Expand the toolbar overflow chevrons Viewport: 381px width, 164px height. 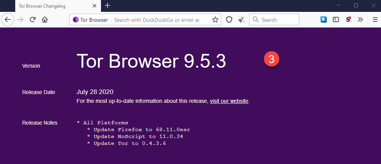[361, 19]
